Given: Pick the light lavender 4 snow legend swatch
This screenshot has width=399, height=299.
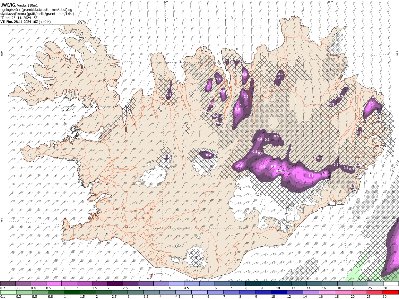Looking at the screenshot, I should pos(176,284).
